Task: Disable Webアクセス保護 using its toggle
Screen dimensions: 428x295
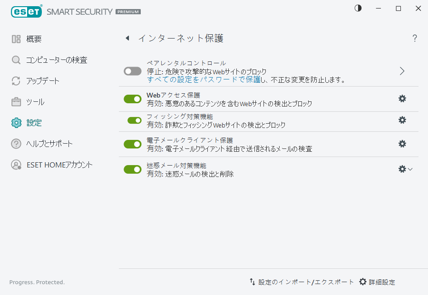Action: 132,98
